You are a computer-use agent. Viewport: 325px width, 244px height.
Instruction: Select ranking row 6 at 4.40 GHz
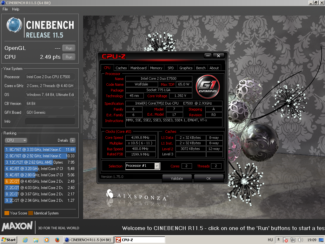(x=40, y=181)
